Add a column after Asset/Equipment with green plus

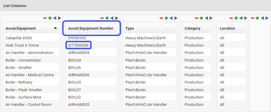(50, 18)
